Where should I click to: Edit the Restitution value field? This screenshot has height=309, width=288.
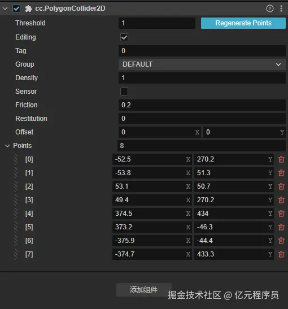pos(202,119)
